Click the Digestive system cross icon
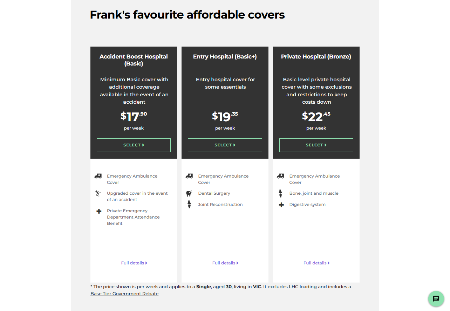This screenshot has width=450, height=311. click(x=280, y=205)
